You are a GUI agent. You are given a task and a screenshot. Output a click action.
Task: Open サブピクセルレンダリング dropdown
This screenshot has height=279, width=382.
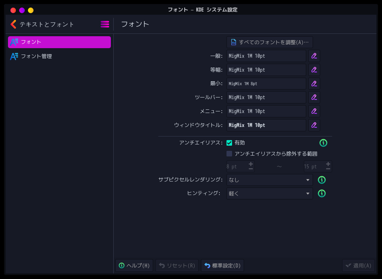[270, 180]
